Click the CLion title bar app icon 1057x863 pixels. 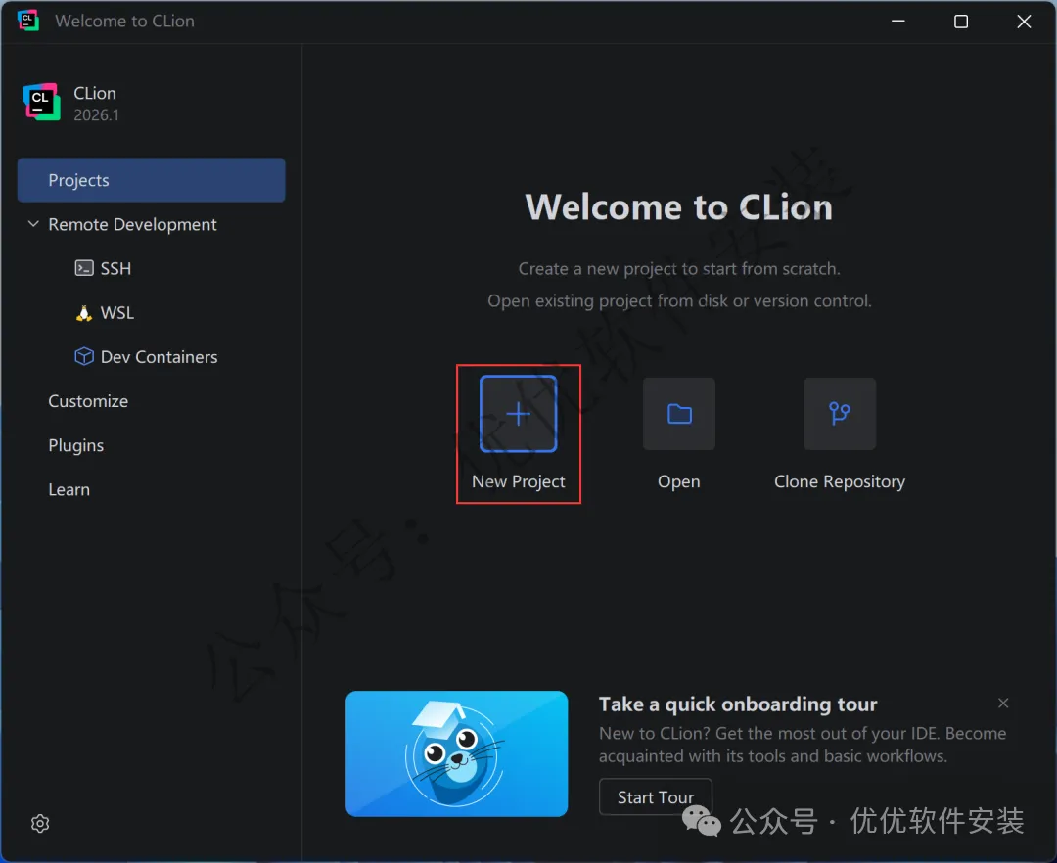[x=27, y=21]
